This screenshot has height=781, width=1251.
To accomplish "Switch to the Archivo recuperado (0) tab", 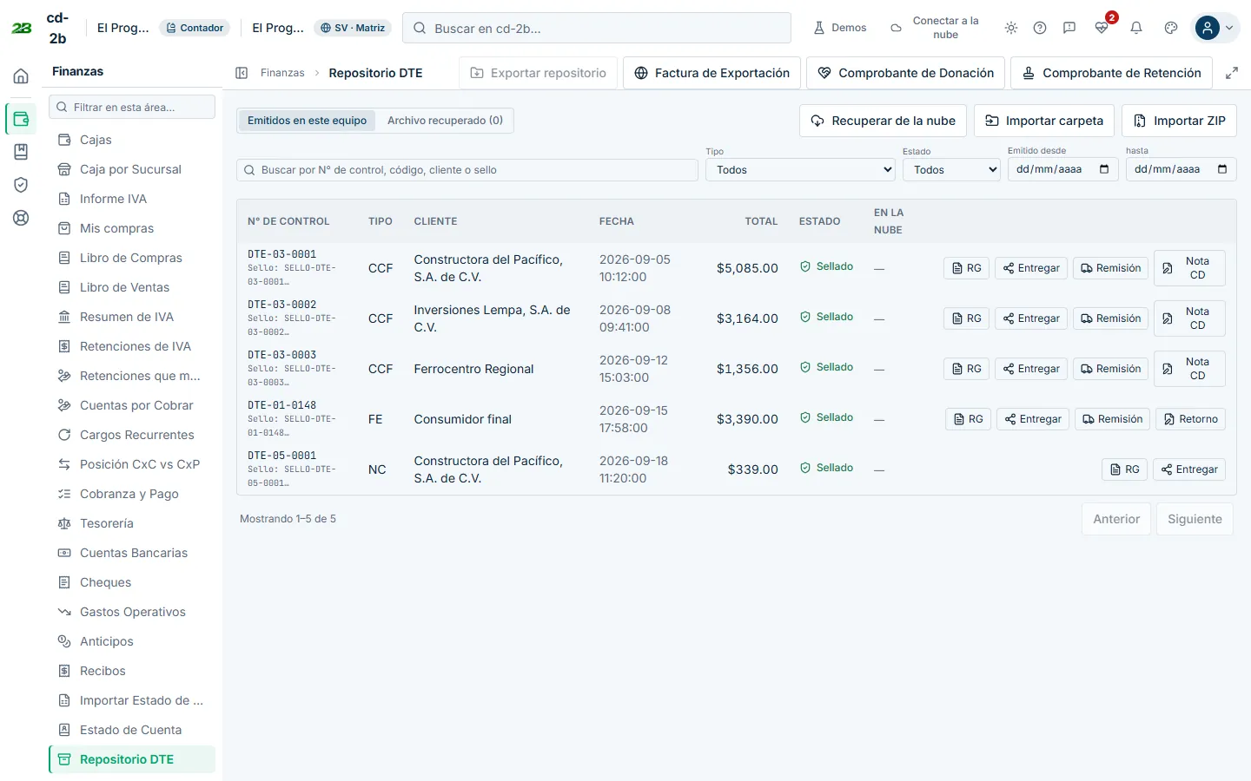I will pyautogui.click(x=445, y=121).
